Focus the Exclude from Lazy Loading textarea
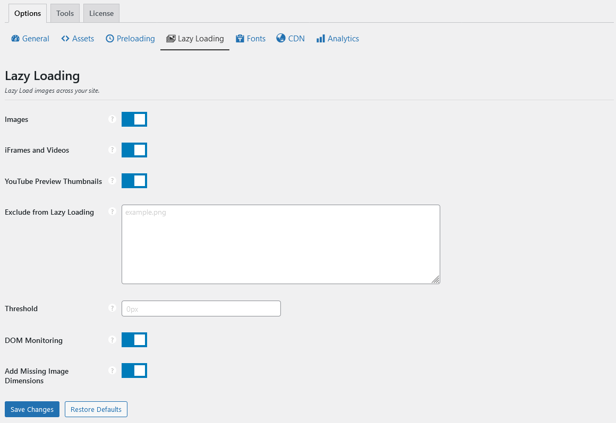This screenshot has width=616, height=423. (x=281, y=244)
